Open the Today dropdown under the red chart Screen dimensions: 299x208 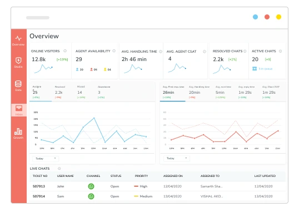click(x=177, y=158)
